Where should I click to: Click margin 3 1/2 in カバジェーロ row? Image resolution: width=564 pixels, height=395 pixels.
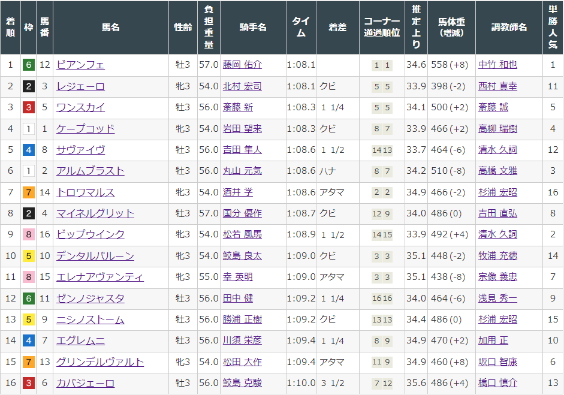point(333,384)
